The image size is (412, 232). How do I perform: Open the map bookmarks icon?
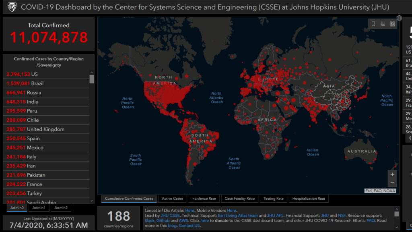click(x=373, y=24)
